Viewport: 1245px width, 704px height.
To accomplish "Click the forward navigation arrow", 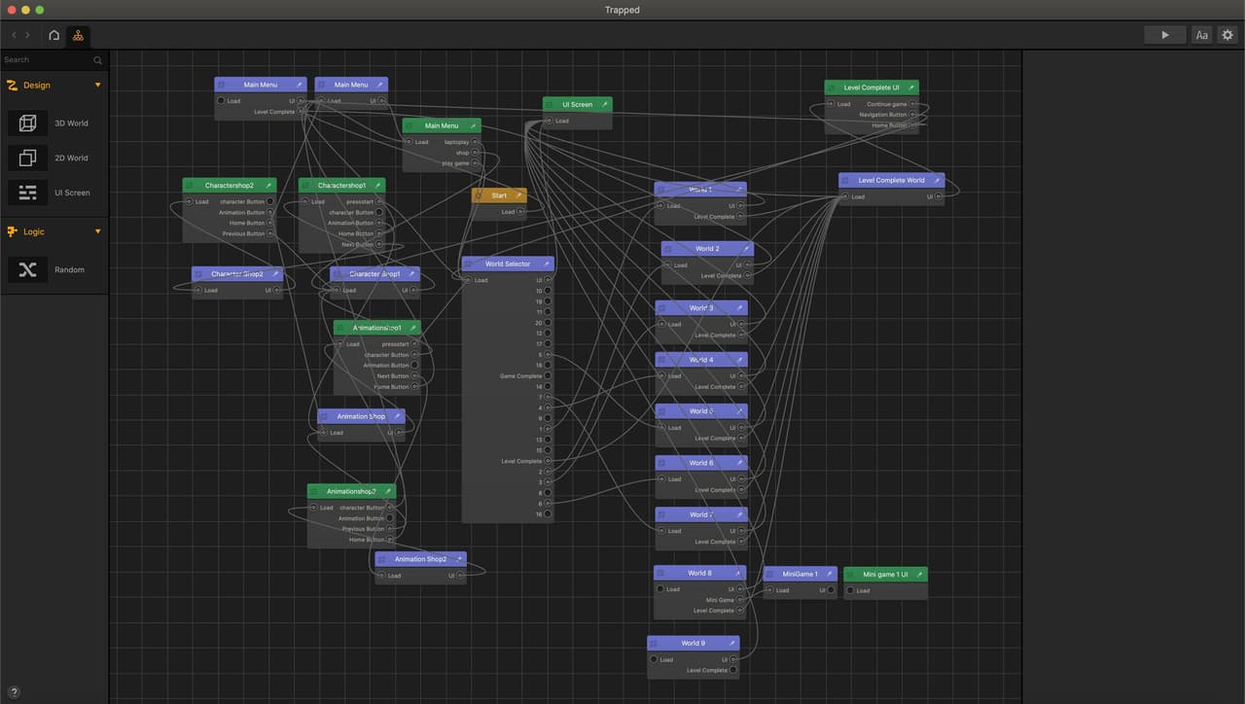I will [27, 35].
